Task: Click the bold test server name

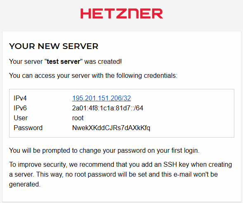Action: [64, 62]
